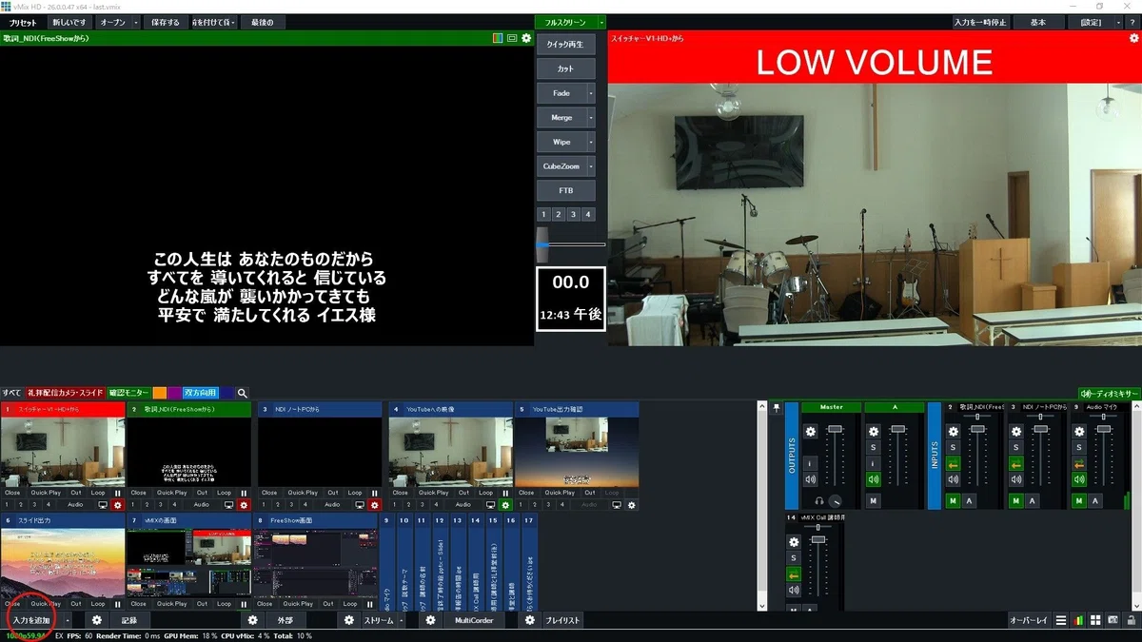Image resolution: width=1142 pixels, height=642 pixels.
Task: Click the FTB button
Action: [566, 190]
